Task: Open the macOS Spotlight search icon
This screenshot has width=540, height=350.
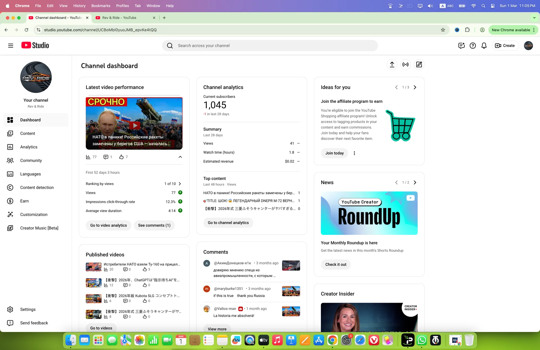Action: (x=483, y=6)
